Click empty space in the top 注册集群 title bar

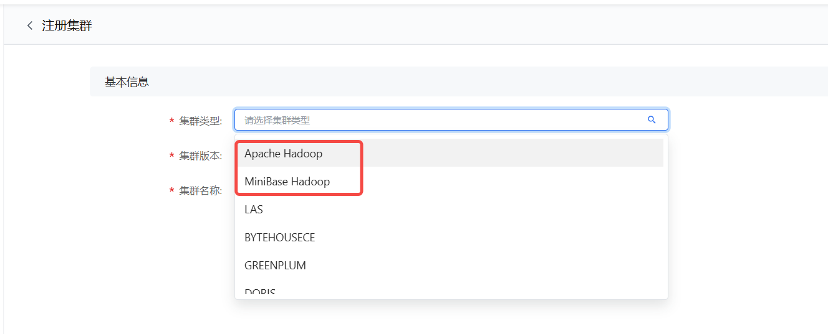coord(436,26)
